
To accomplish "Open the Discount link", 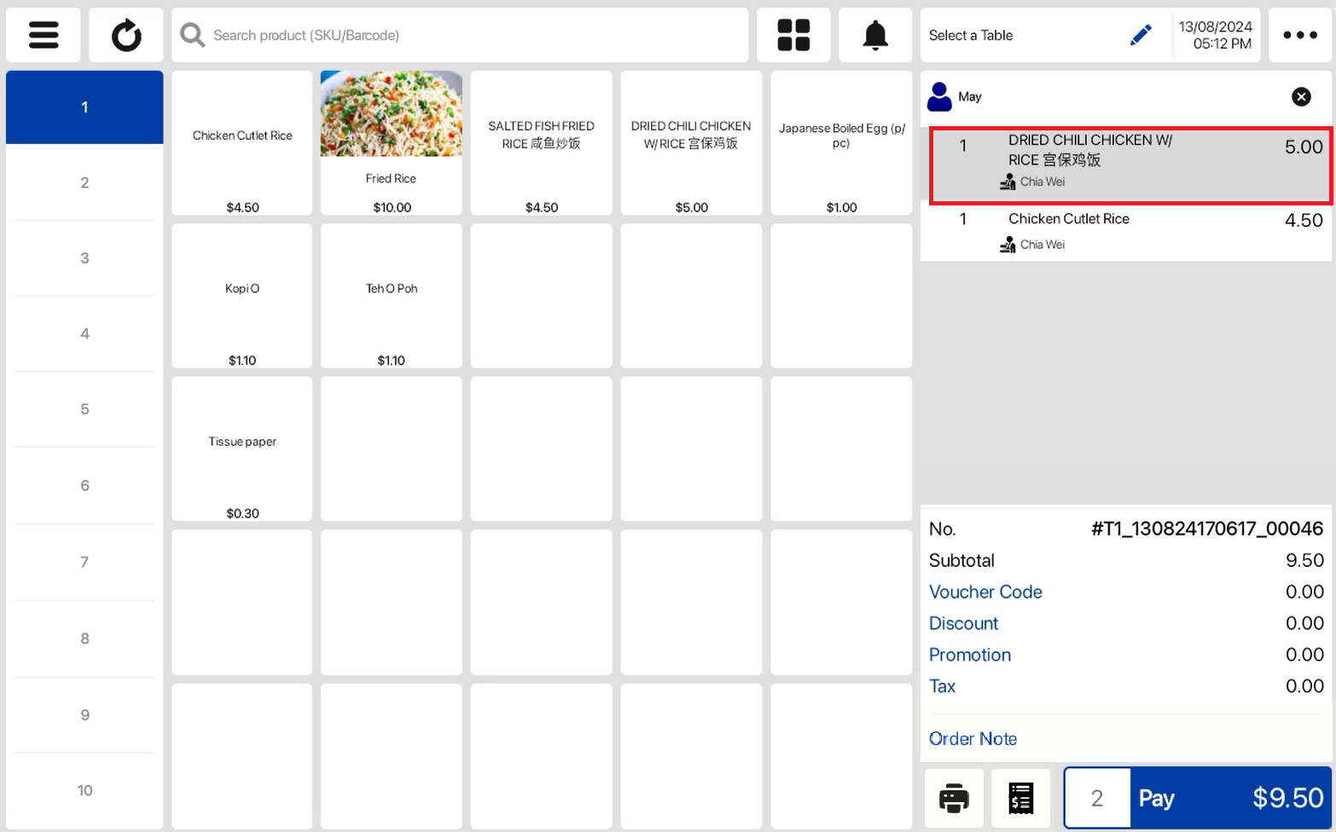I will (963, 623).
